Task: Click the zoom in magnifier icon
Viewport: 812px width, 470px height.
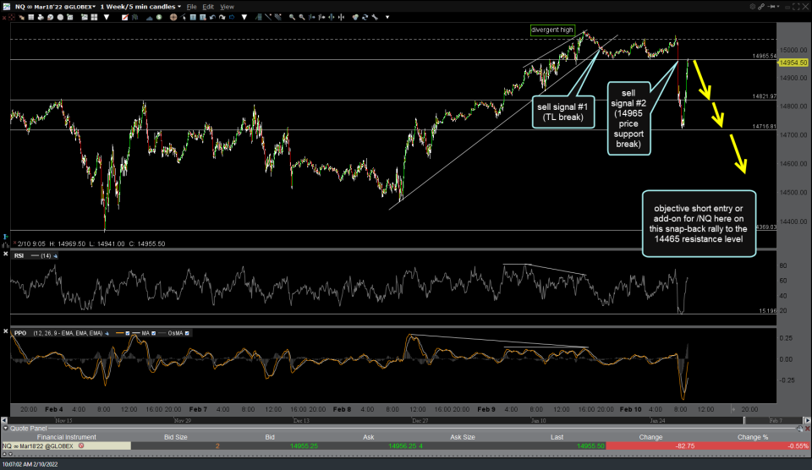Action: (292, 17)
